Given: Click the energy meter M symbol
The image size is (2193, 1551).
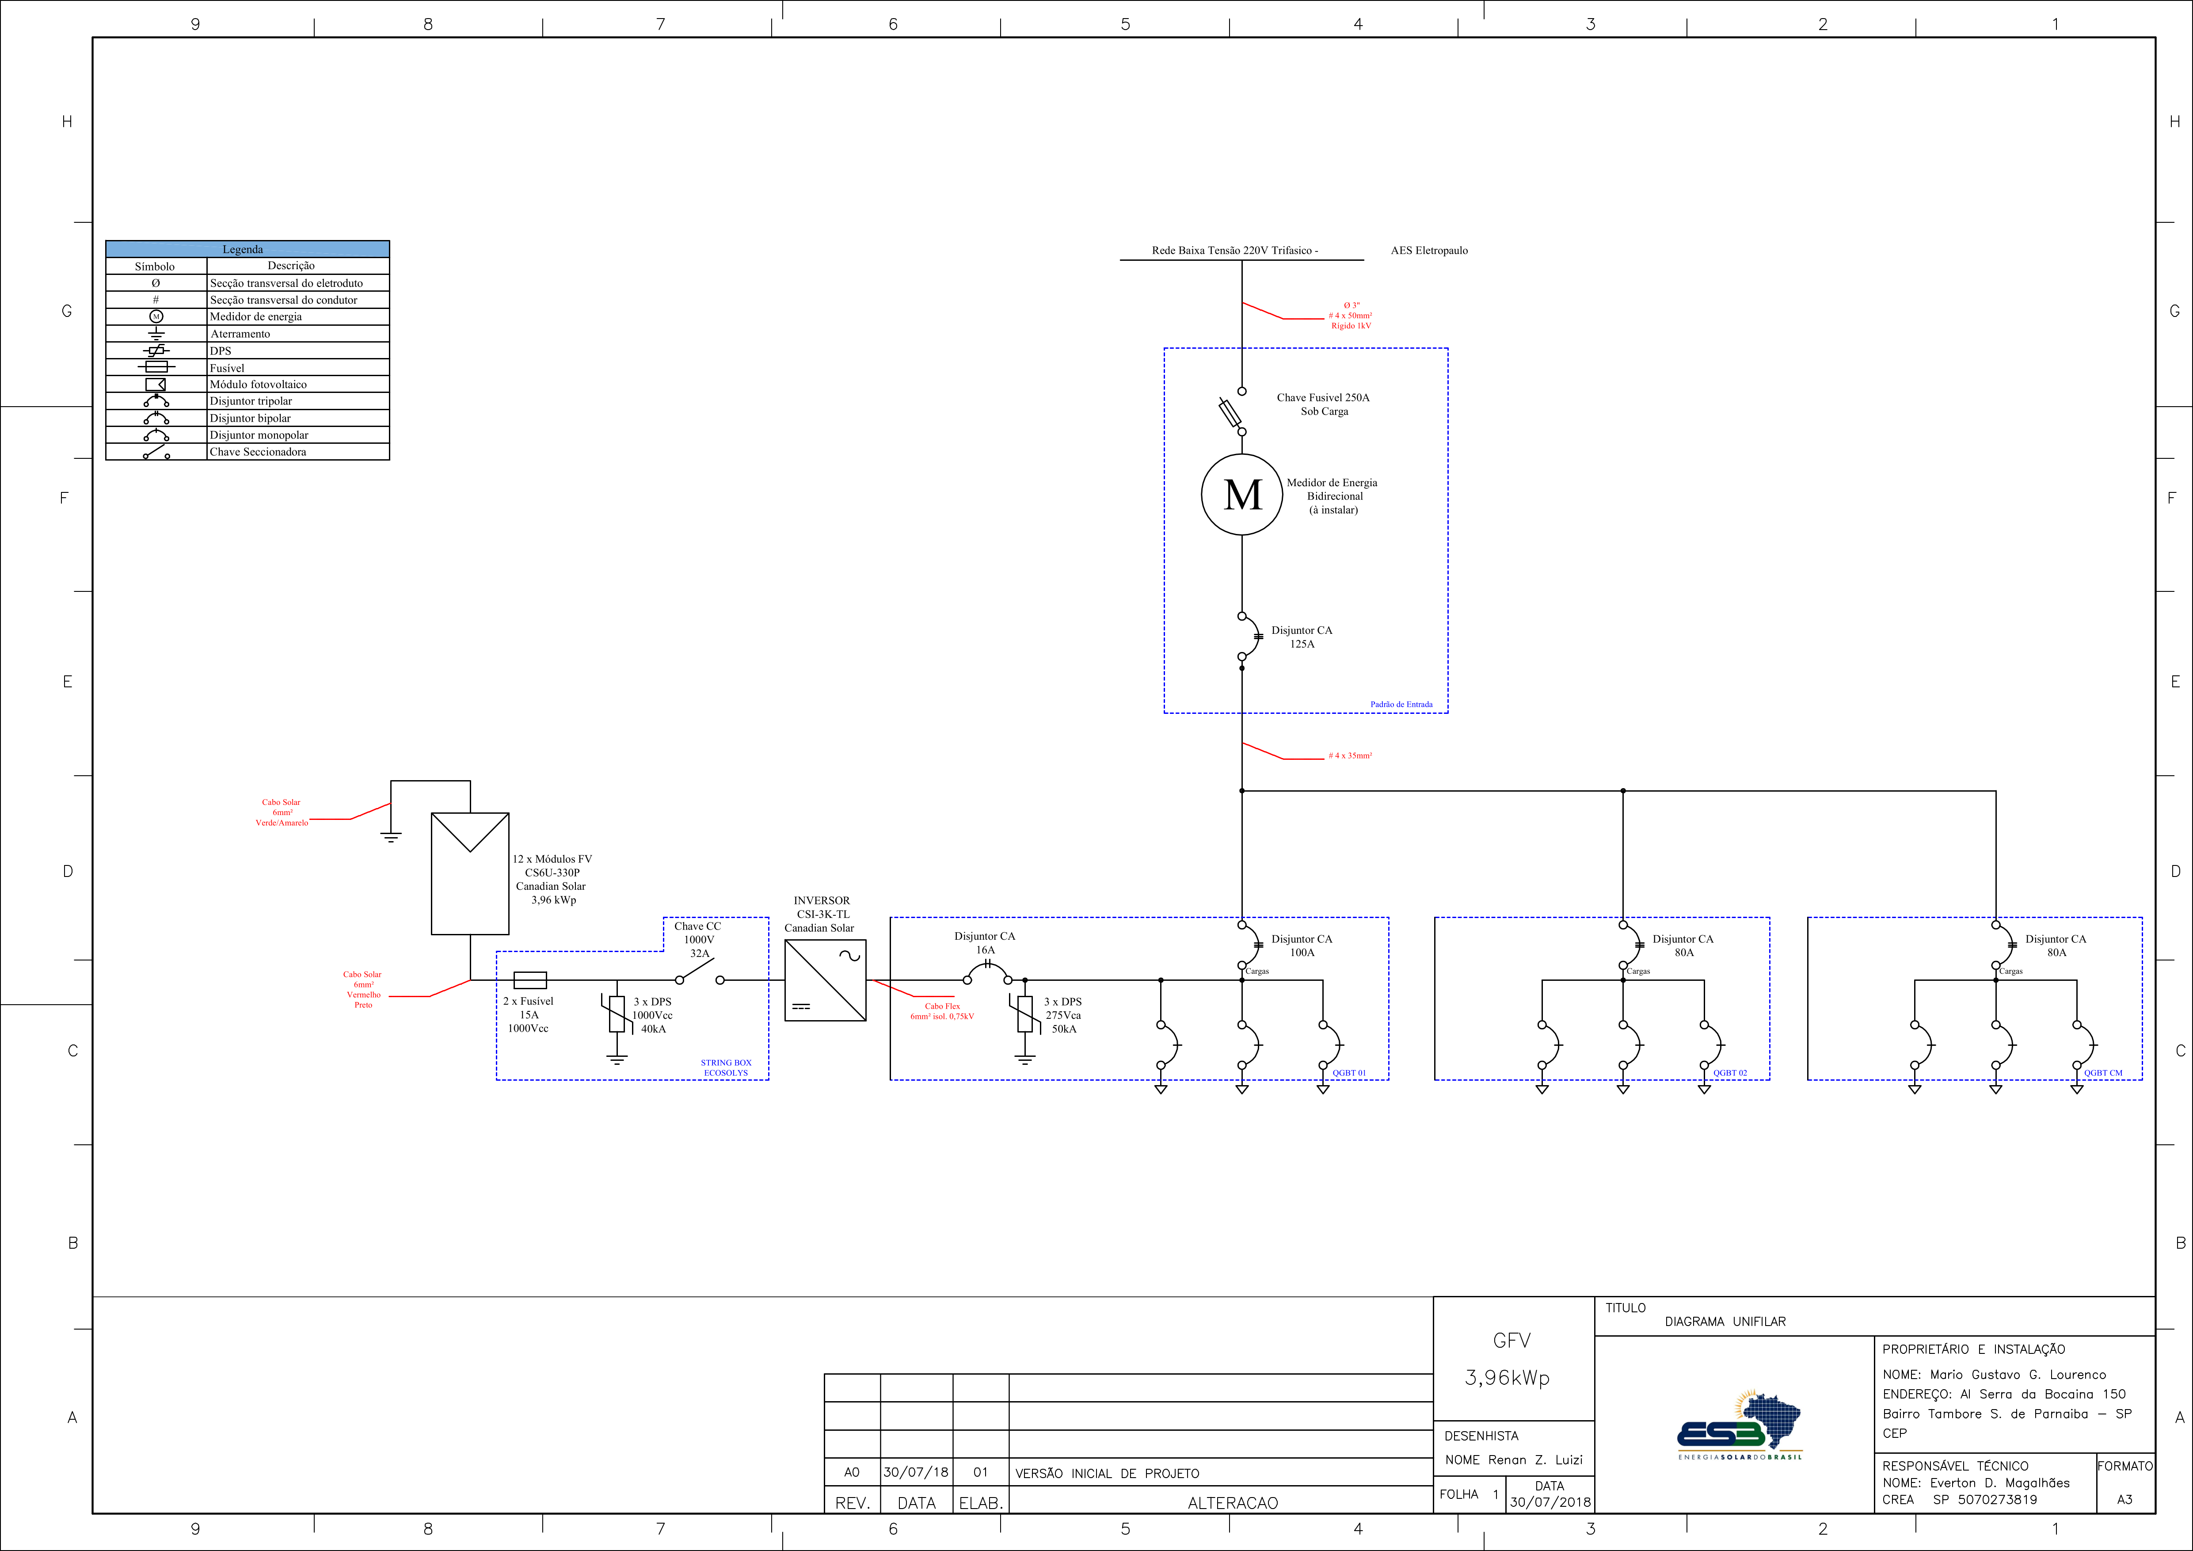Looking at the screenshot, I should pos(1241,495).
